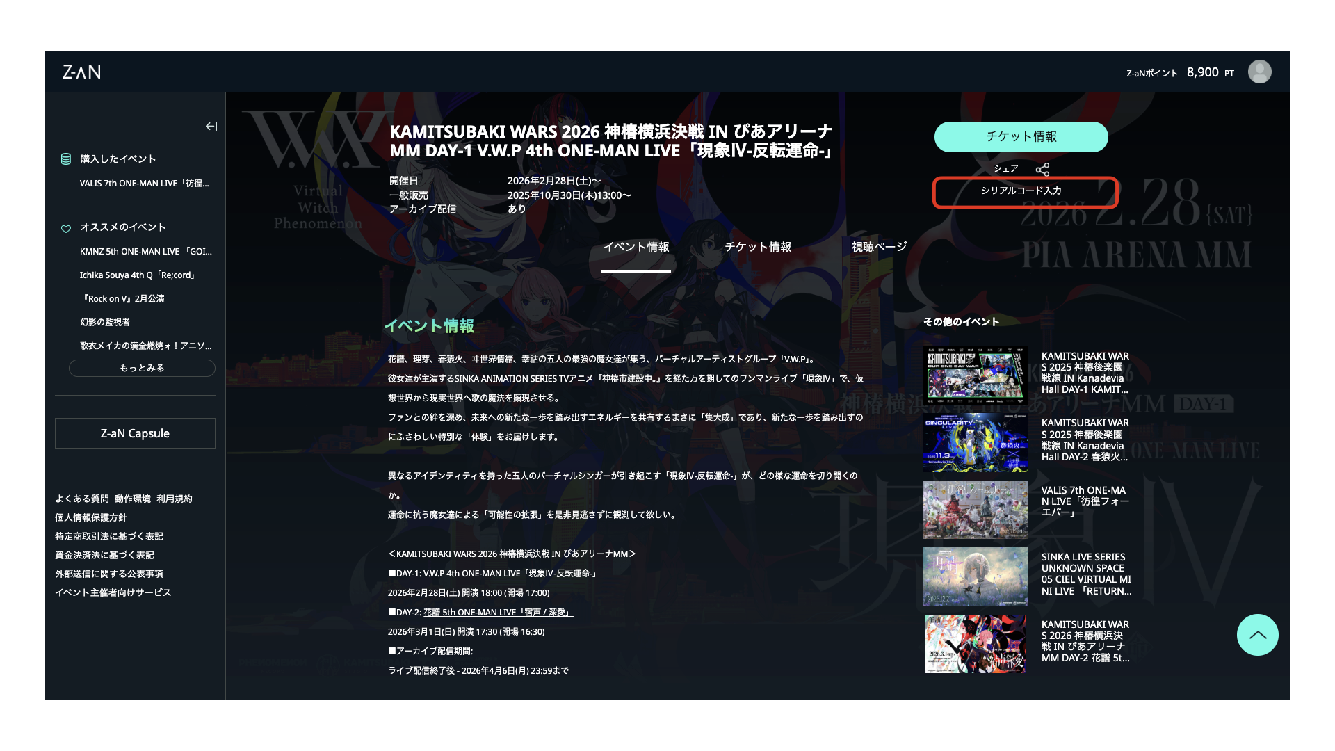Click the Z-aN logo
1335x751 pixels.
[x=81, y=72]
